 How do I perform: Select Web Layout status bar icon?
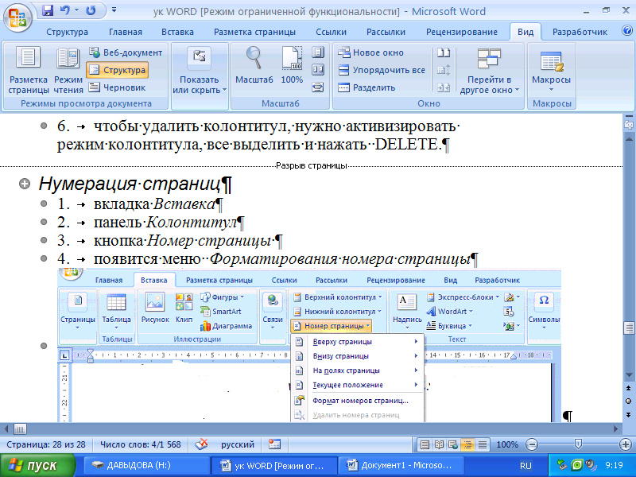pyautogui.click(x=453, y=445)
